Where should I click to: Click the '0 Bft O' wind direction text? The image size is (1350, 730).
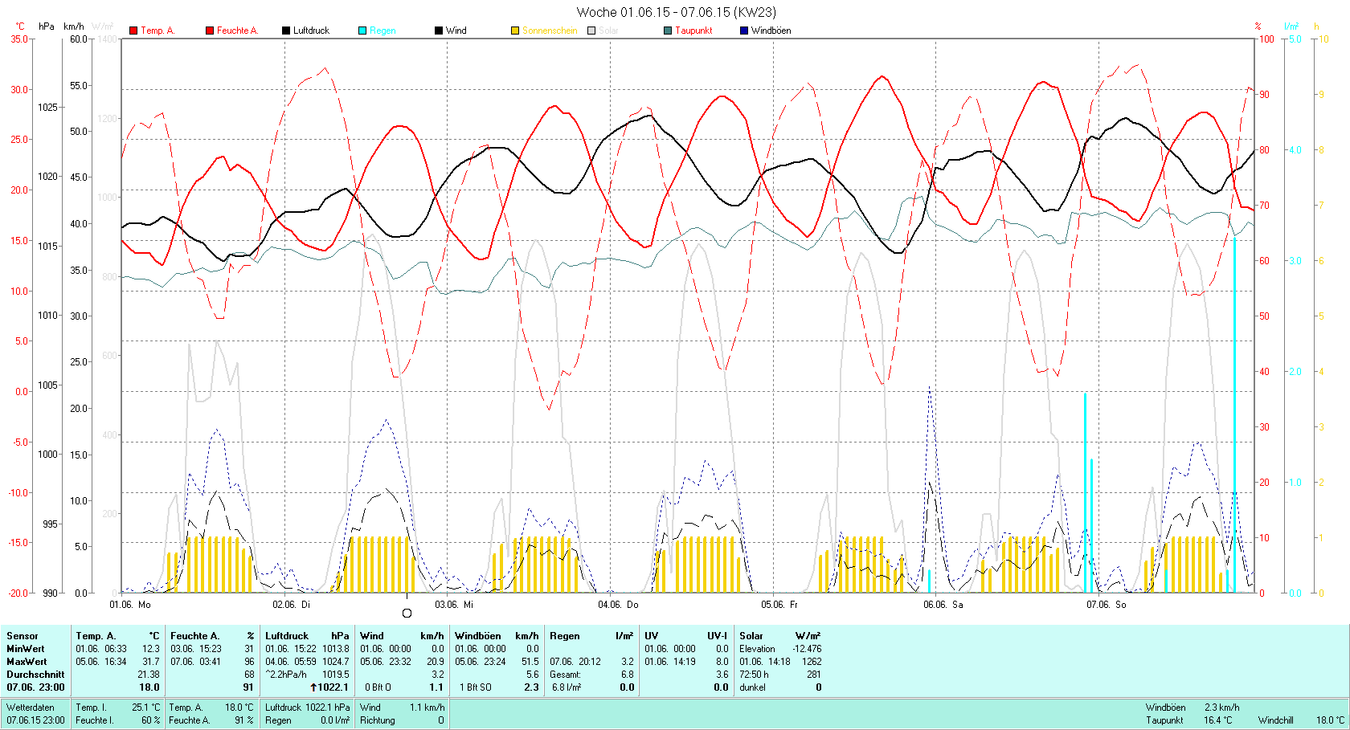(378, 687)
